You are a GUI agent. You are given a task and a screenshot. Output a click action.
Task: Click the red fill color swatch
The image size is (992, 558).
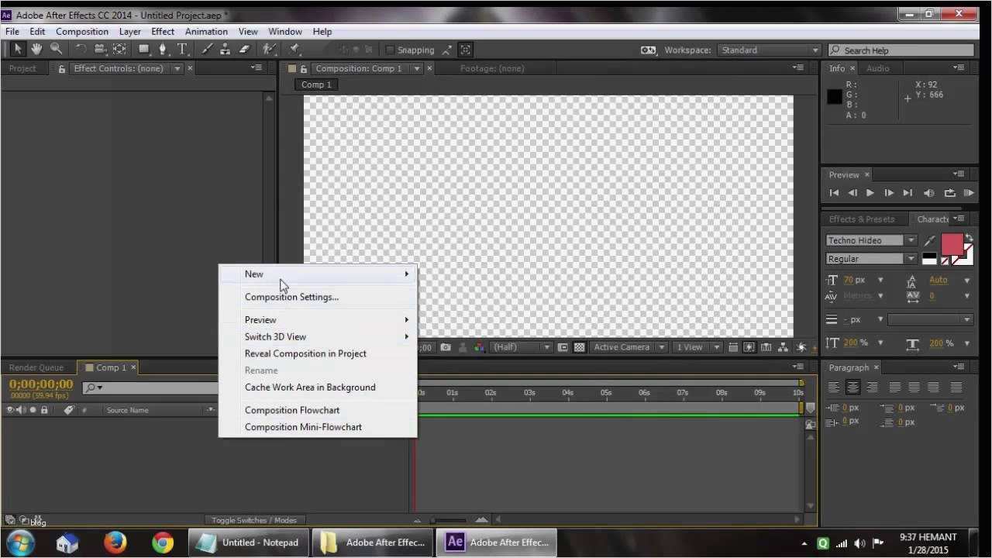click(x=951, y=245)
